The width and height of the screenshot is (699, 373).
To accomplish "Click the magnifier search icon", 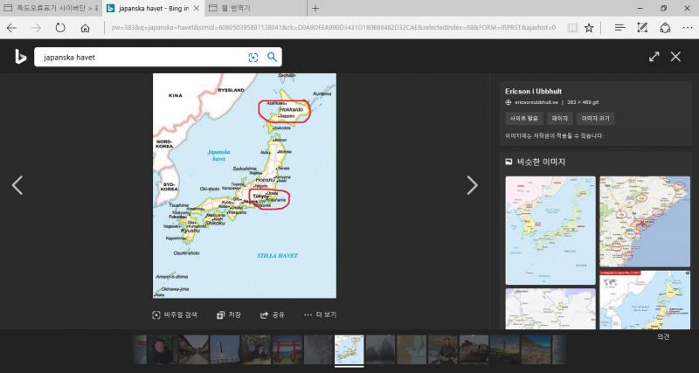I will 272,58.
